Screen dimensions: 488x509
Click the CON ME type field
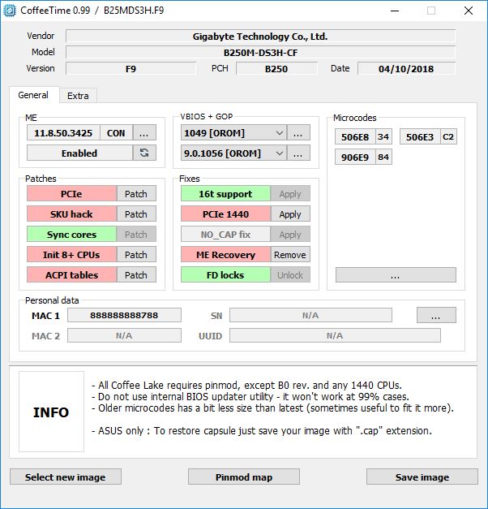click(x=116, y=133)
